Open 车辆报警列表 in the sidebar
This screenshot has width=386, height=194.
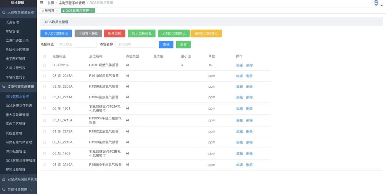(15, 77)
